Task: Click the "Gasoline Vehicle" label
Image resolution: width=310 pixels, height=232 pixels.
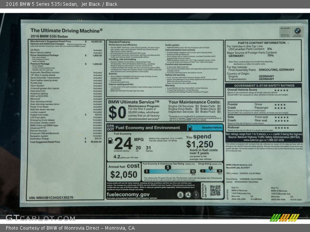Action: (x=212, y=128)
